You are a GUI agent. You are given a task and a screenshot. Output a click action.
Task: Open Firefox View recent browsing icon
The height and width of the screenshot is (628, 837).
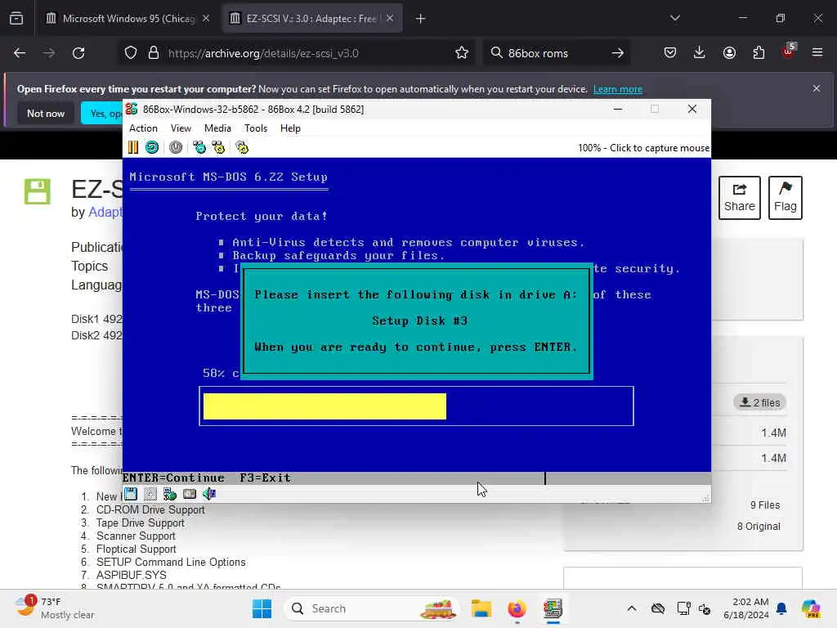click(x=16, y=19)
